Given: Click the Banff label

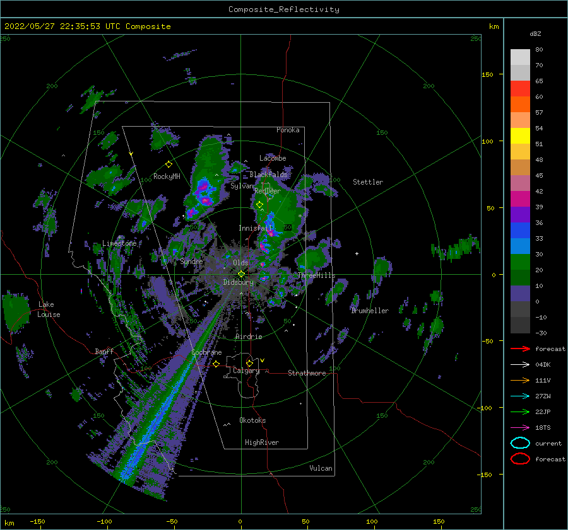Looking at the screenshot, I should tap(104, 351).
